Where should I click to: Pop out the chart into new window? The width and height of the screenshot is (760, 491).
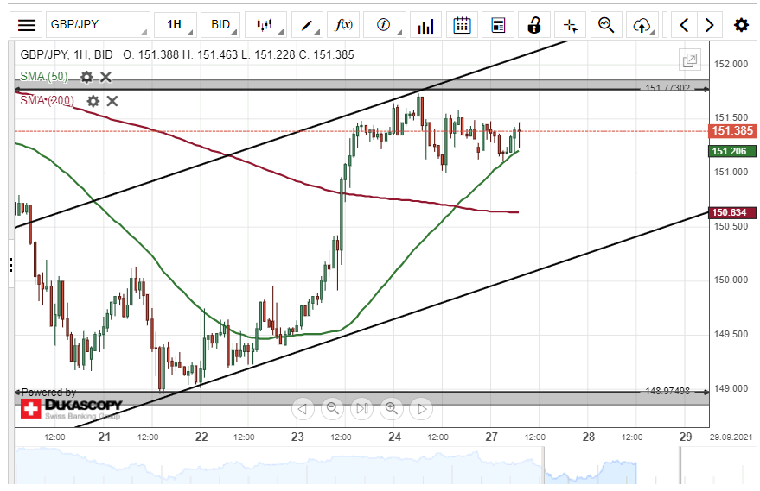pos(690,60)
